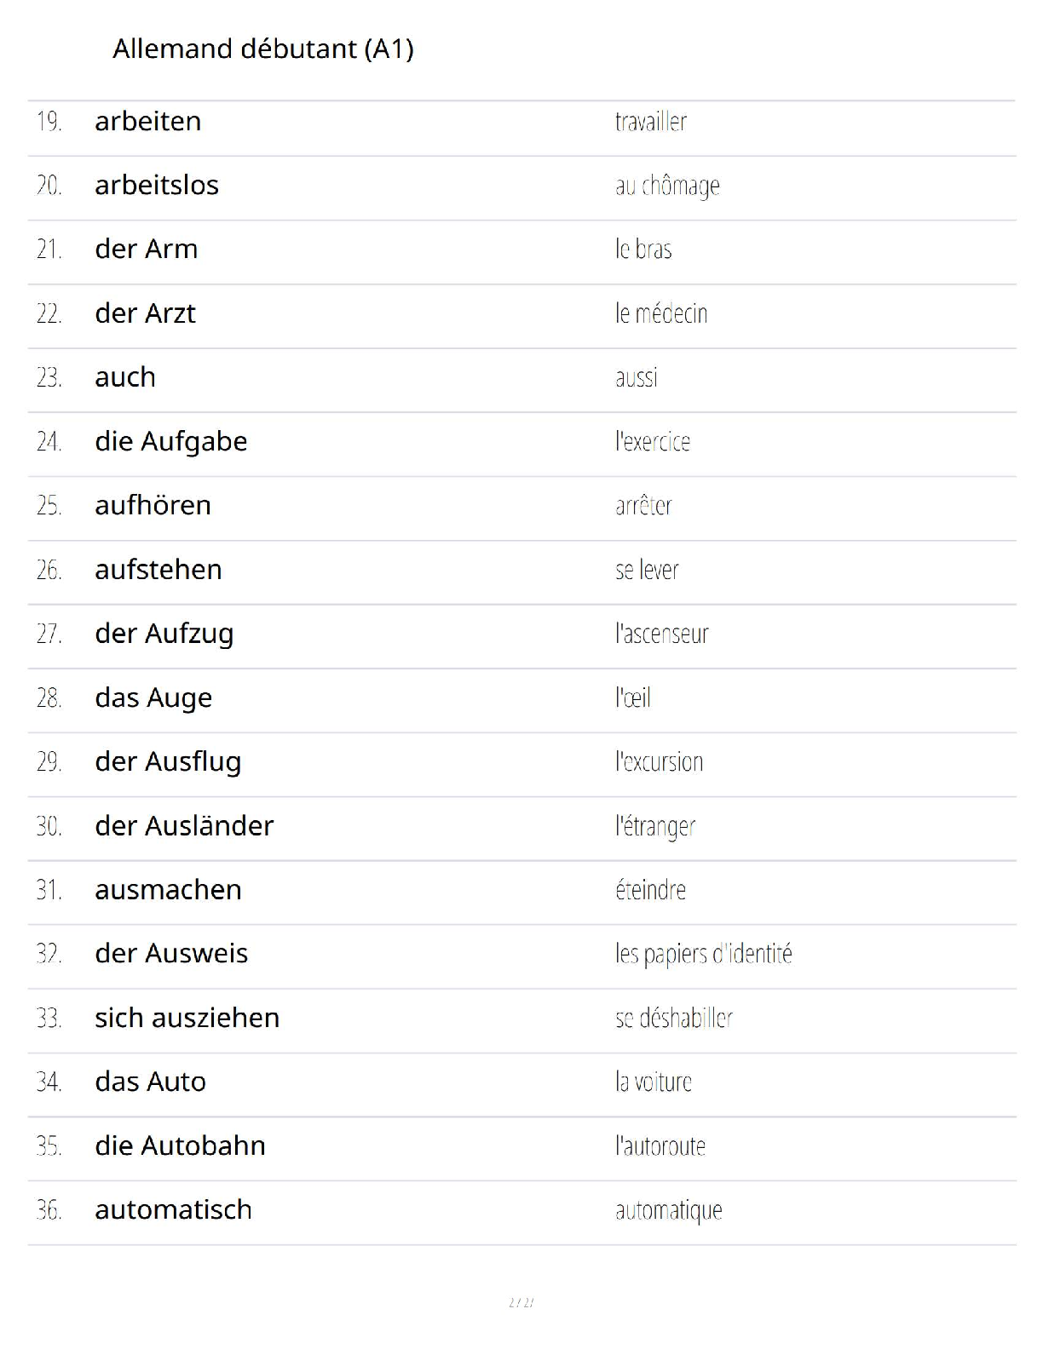Select the entry 'sich ausziehen'
The height and width of the screenshot is (1349, 1043).
[187, 1018]
